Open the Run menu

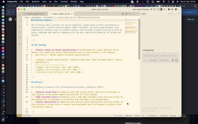point(56,2)
